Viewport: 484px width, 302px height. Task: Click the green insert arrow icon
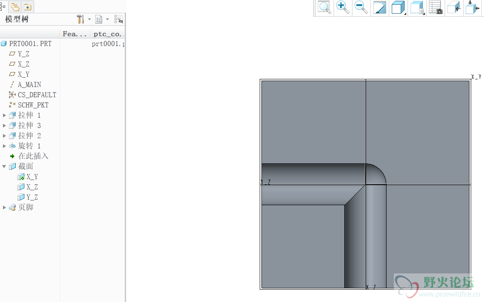(12, 156)
